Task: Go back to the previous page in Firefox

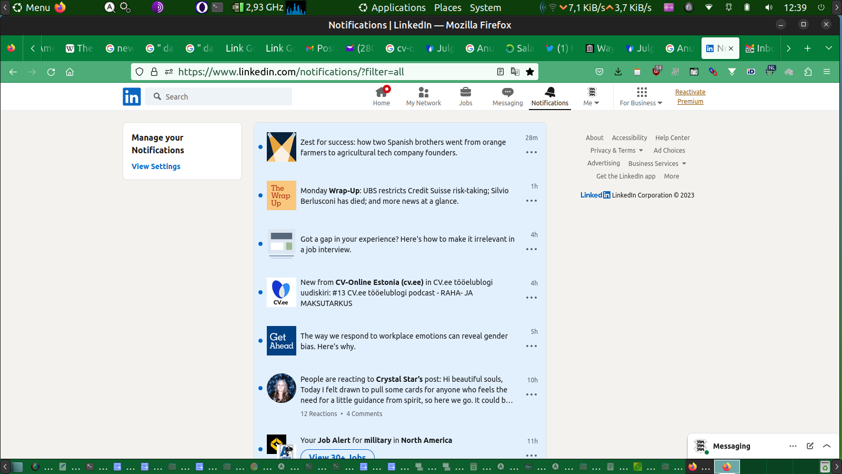Action: (13, 72)
